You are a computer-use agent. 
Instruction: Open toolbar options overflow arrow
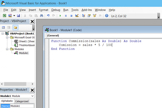click(159, 16)
